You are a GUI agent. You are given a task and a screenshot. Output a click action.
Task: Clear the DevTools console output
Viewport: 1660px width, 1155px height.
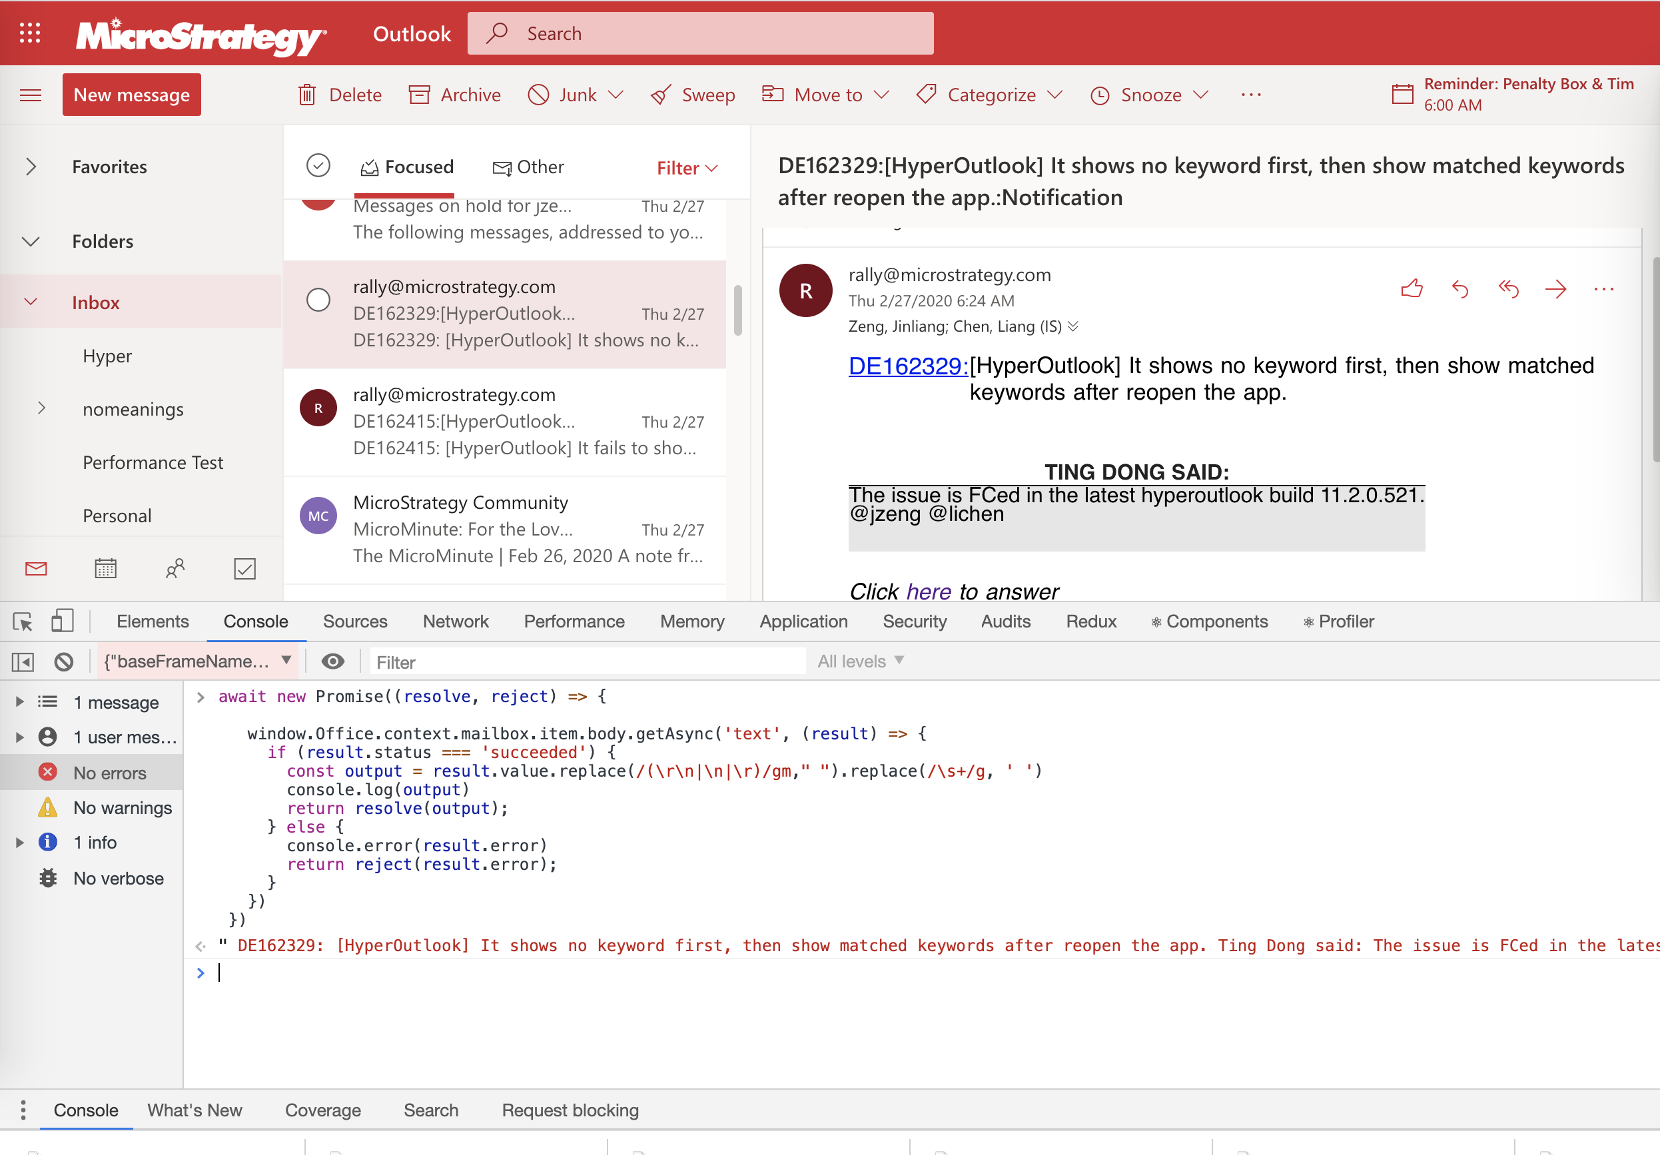pos(65,661)
